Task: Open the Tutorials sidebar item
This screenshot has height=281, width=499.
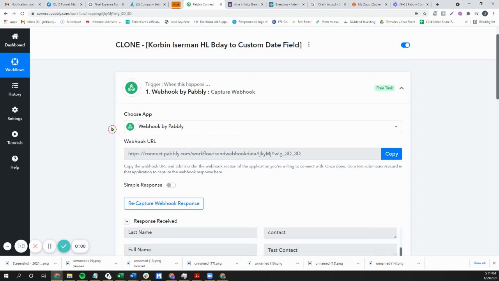Action: 15,138
